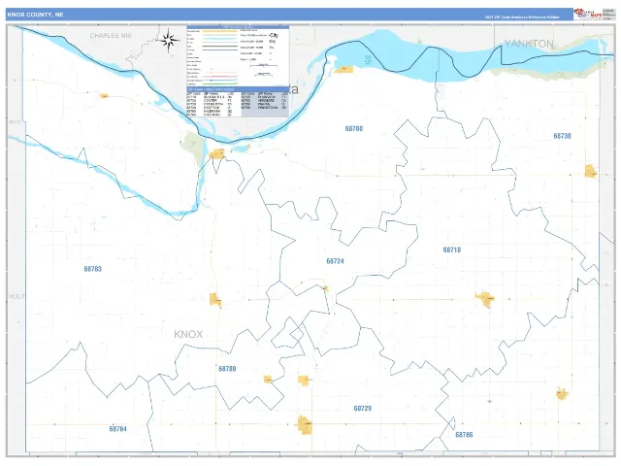This screenshot has height=466, width=621.
Task: Click the KNOX COUNTY, NE map title
Action: [35, 15]
